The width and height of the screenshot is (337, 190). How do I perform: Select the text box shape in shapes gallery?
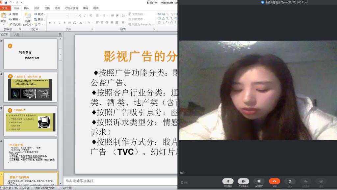click(159, 14)
